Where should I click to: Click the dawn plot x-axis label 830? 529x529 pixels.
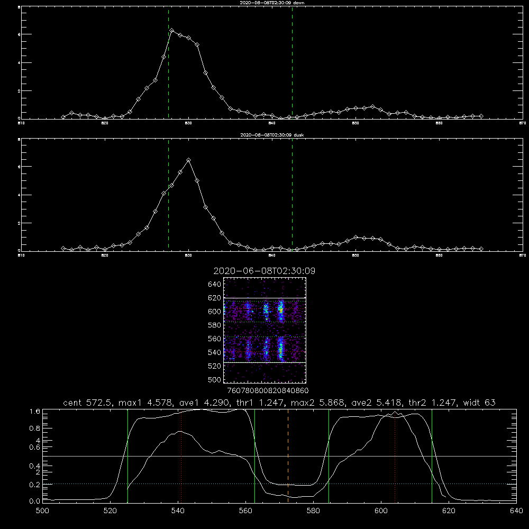click(188, 123)
